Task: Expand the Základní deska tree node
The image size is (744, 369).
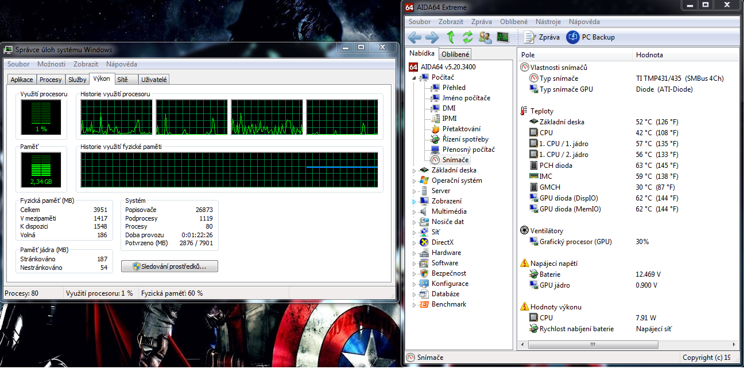Action: pos(414,170)
